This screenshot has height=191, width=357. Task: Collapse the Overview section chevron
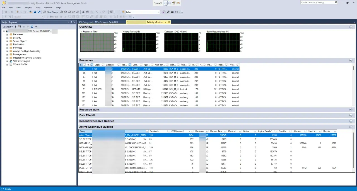coord(351,27)
